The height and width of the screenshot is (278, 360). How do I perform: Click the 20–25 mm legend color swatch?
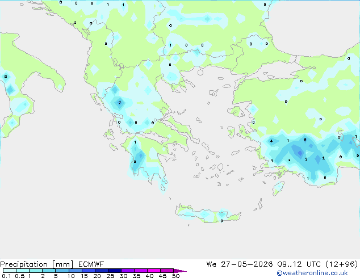click(101, 271)
